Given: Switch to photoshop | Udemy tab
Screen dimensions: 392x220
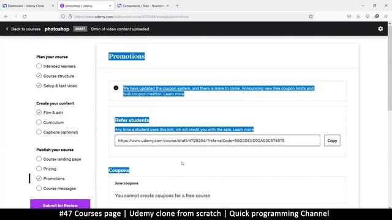Looking at the screenshot, I should coord(86,5).
